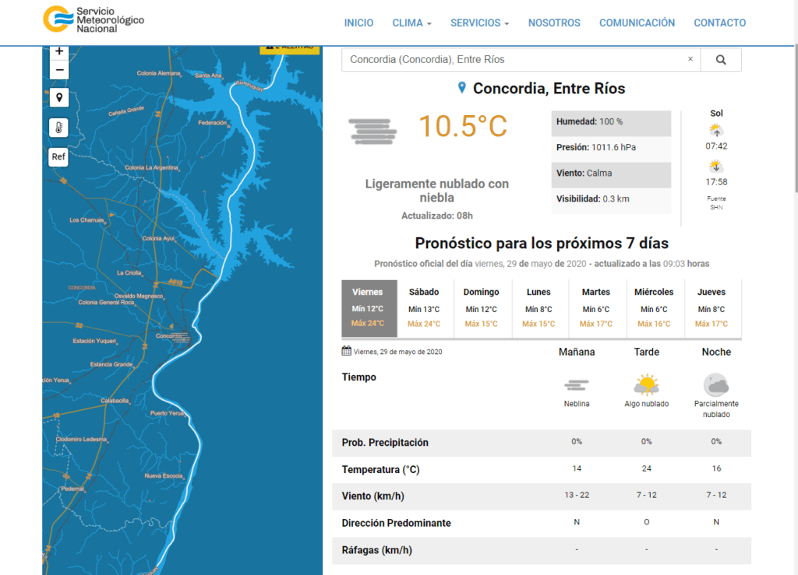This screenshot has height=575, width=798.
Task: Select the Jueves forecast tab
Action: (711, 308)
